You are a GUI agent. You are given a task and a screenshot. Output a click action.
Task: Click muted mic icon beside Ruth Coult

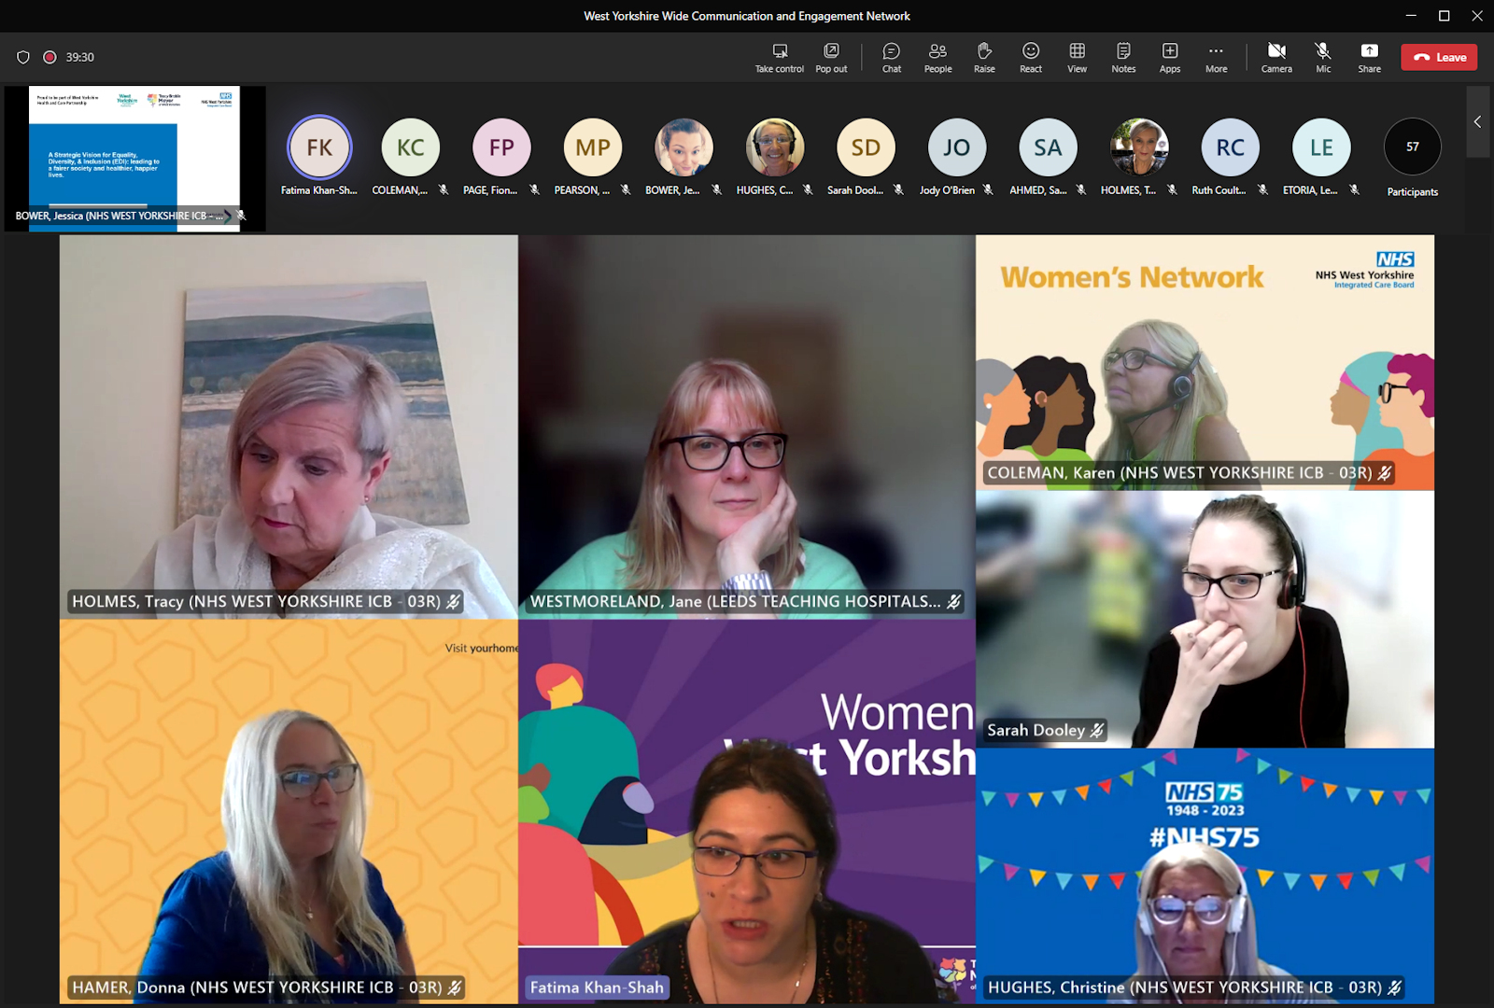[1262, 189]
